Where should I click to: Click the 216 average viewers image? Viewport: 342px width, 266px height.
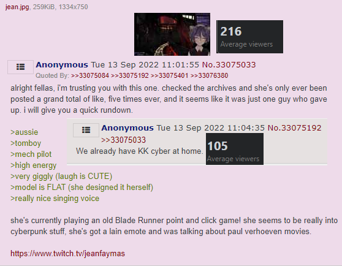[x=249, y=37]
